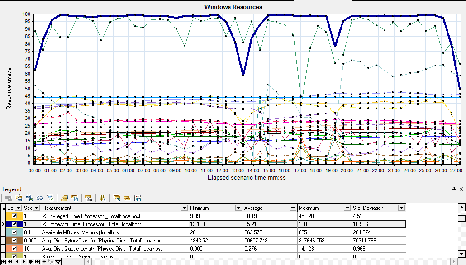Uncheck Avg. Disk Bytes/Transfer measurement checkbox
The width and height of the screenshot is (466, 265).
14,240
